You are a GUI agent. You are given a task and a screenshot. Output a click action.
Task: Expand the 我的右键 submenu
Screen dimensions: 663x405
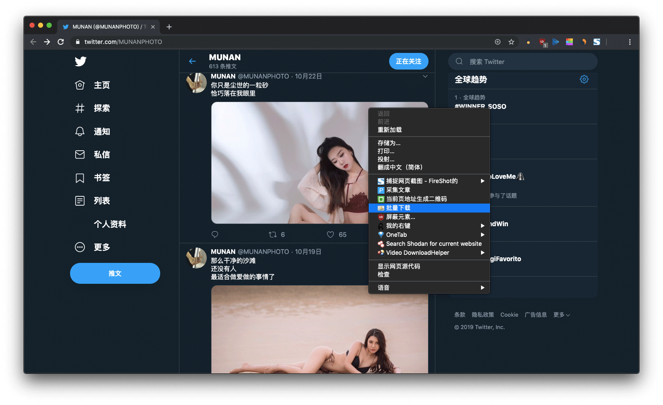(x=483, y=226)
